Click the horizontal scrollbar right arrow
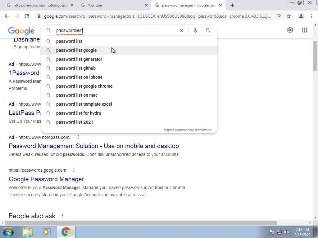Screen dimensions: 318x238 point(310,223)
